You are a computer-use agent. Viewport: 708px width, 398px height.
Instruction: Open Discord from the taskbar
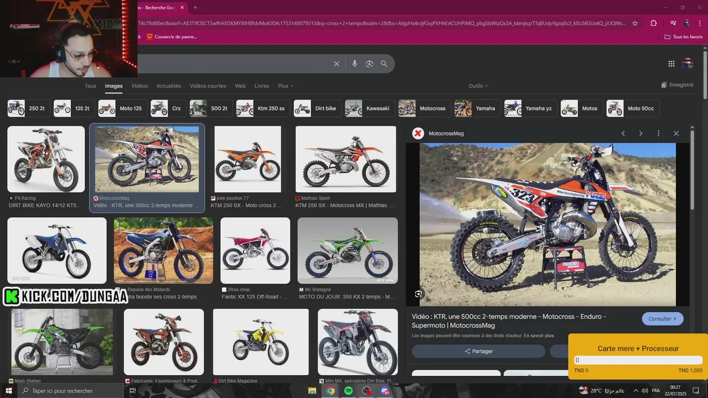click(385, 391)
